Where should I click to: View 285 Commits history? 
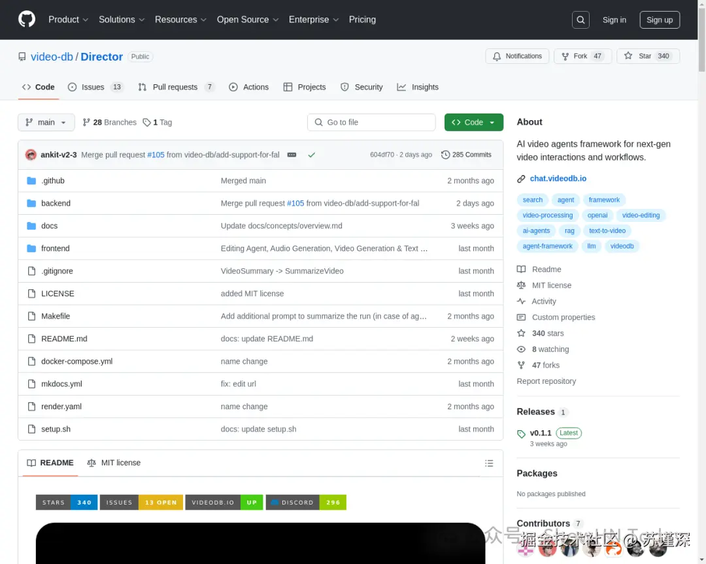467,155
